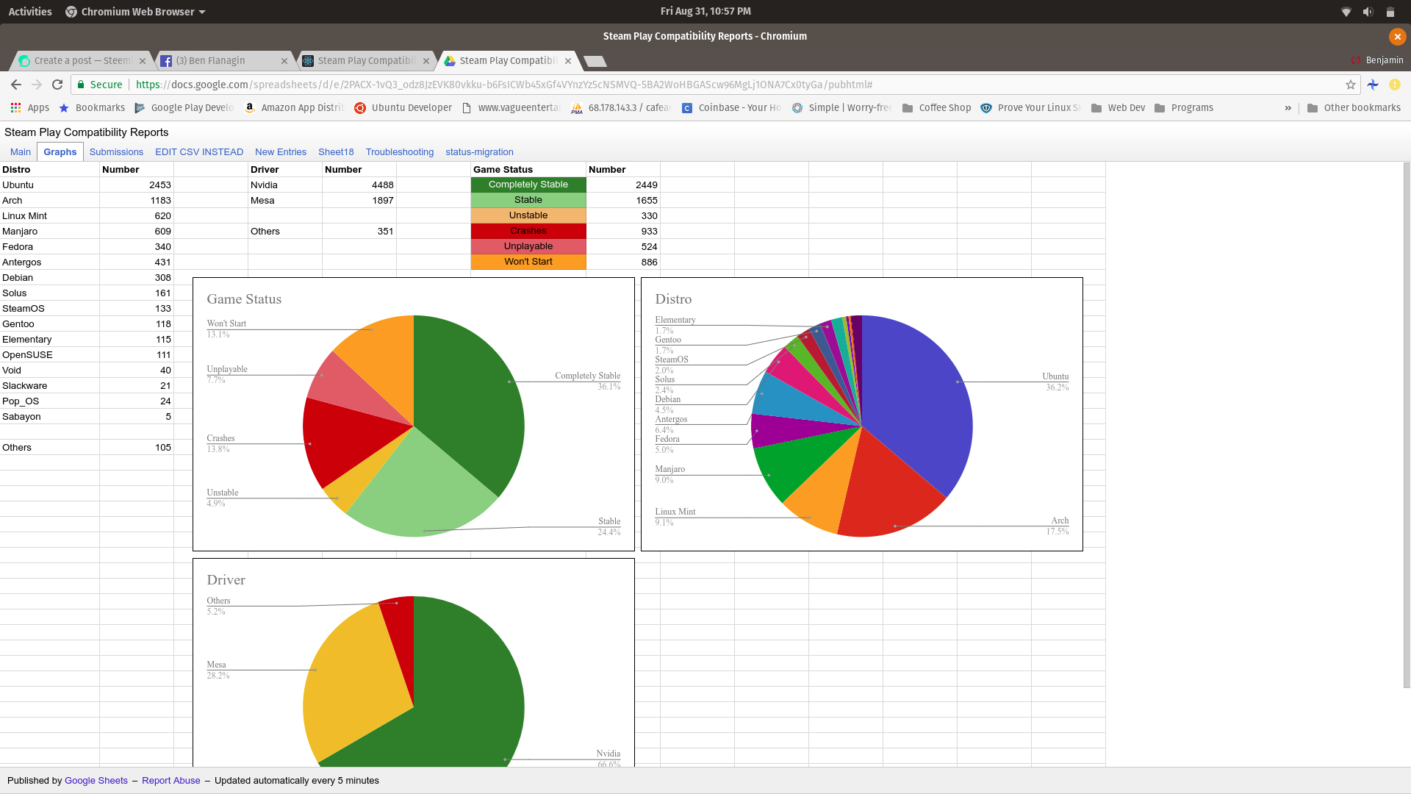Image resolution: width=1411 pixels, height=794 pixels.
Task: Open new tab button
Action: (x=595, y=61)
